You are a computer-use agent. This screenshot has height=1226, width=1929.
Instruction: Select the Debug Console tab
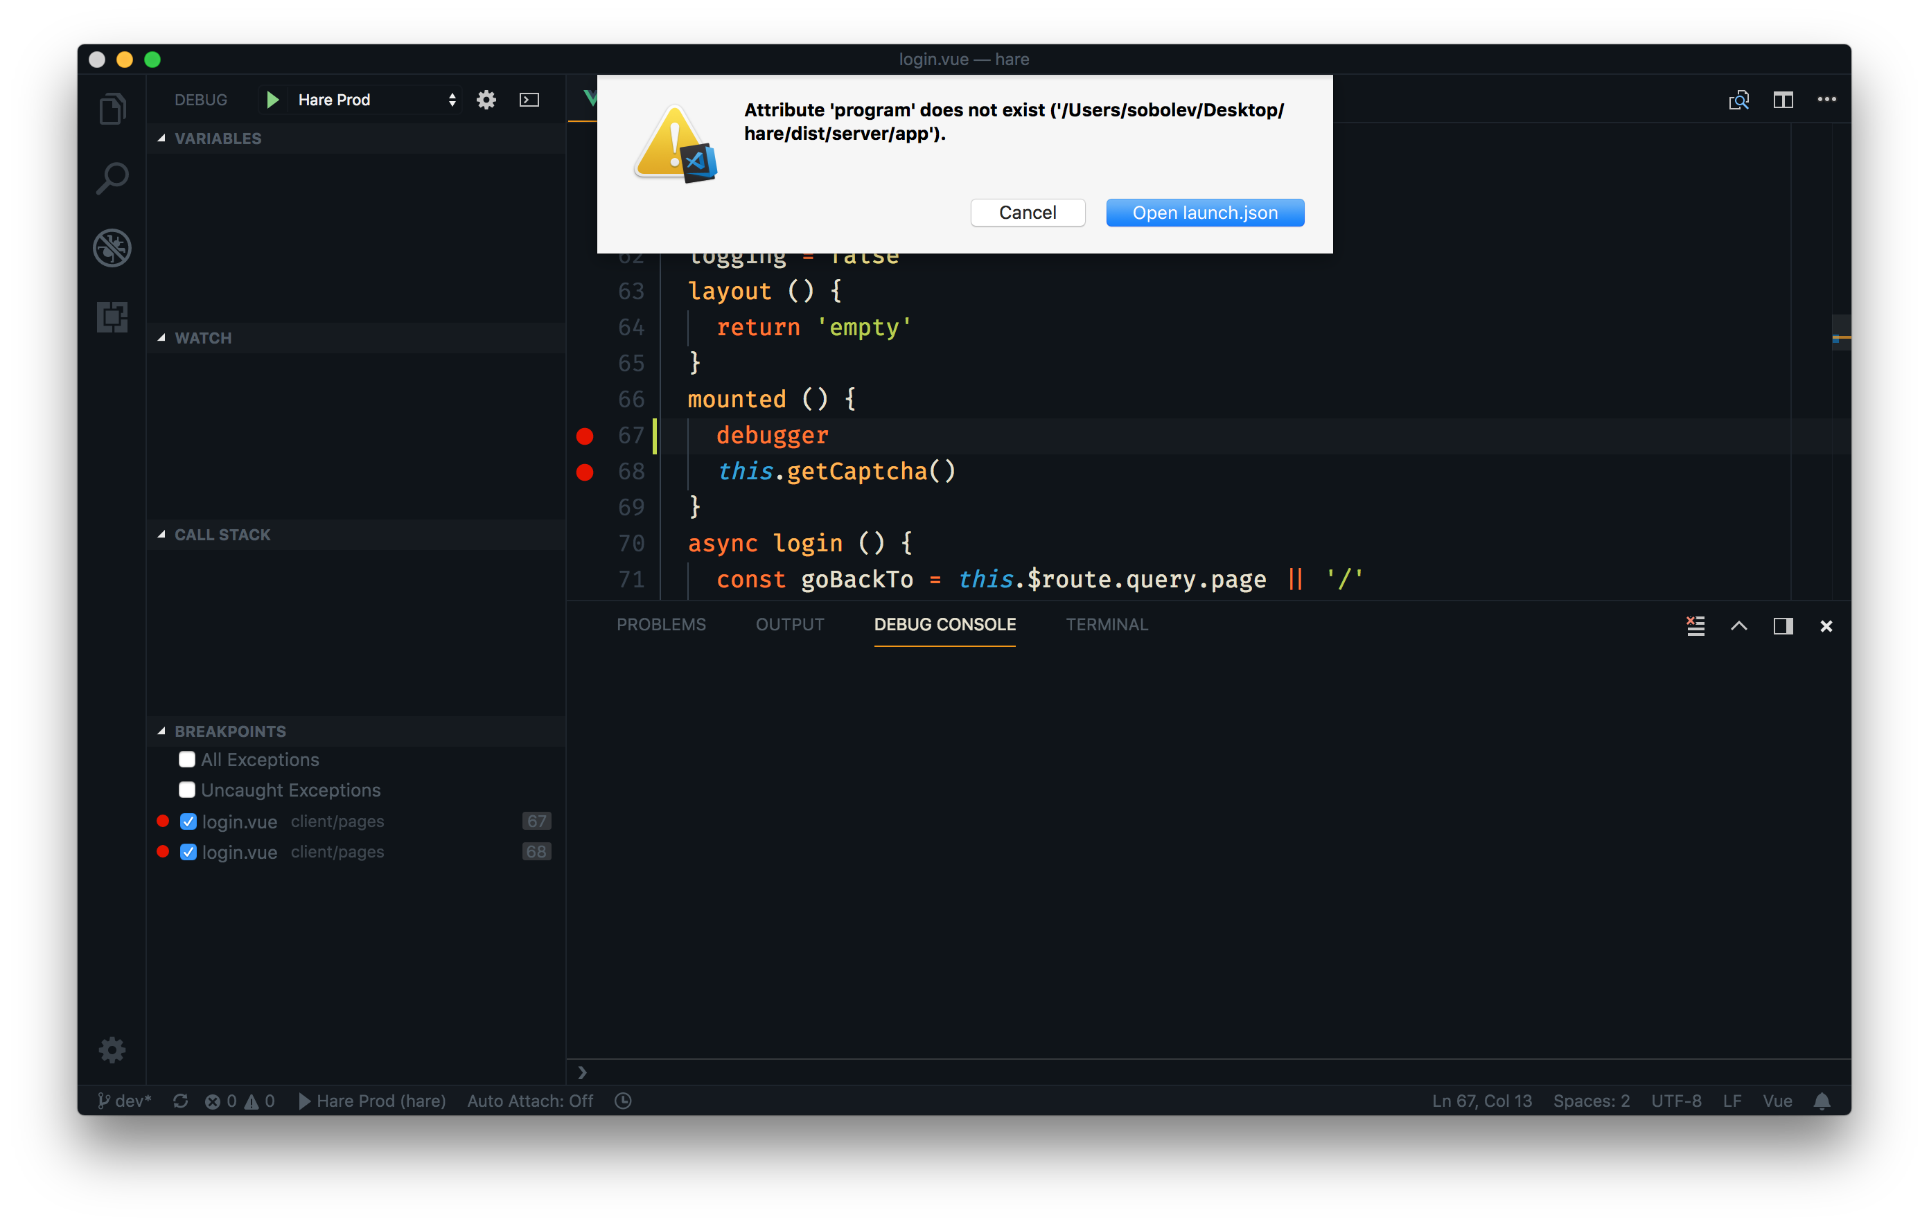(x=944, y=624)
